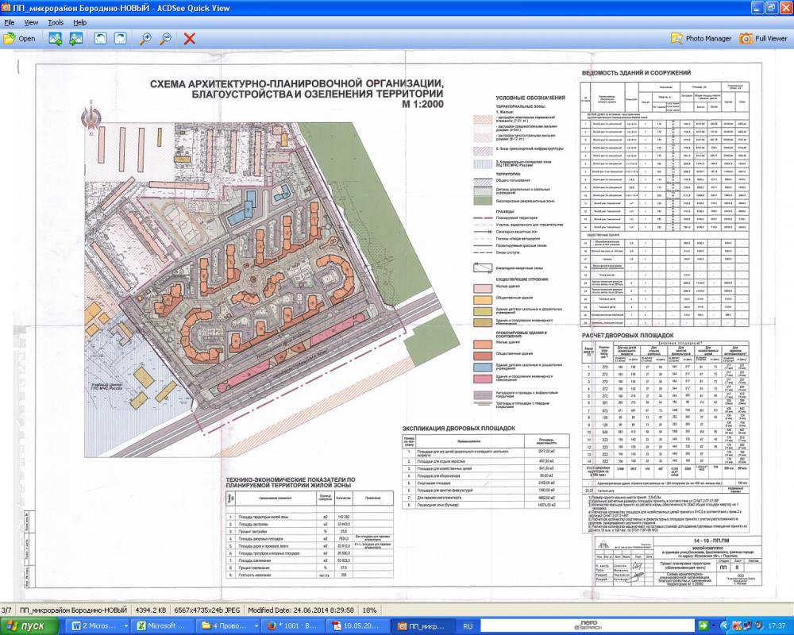Switch to the Microsoft Excel taskbar item
Image resolution: width=794 pixels, height=635 pixels.
tap(163, 626)
